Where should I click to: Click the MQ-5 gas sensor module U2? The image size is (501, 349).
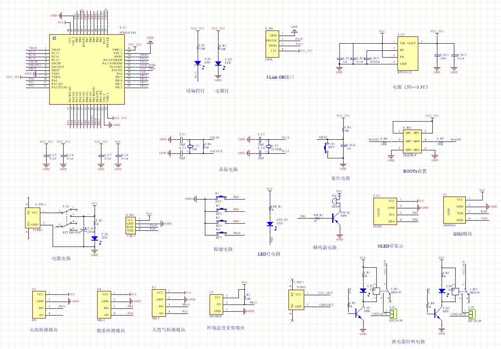[x=160, y=302]
